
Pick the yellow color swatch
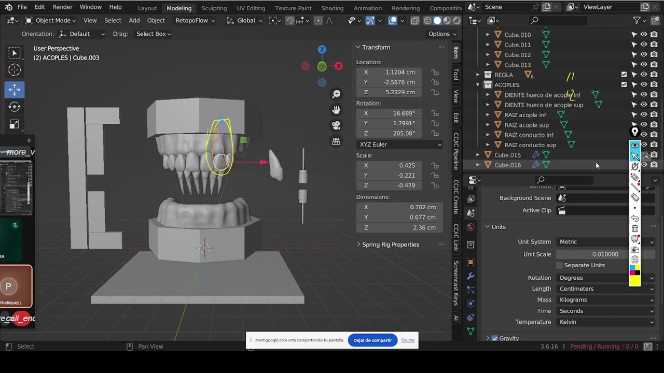tap(634, 280)
